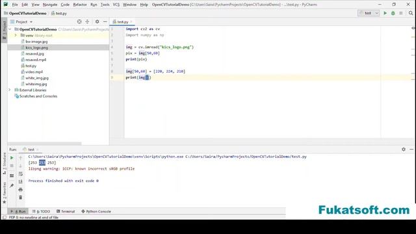Open Project panel settings gear

(x=97, y=21)
